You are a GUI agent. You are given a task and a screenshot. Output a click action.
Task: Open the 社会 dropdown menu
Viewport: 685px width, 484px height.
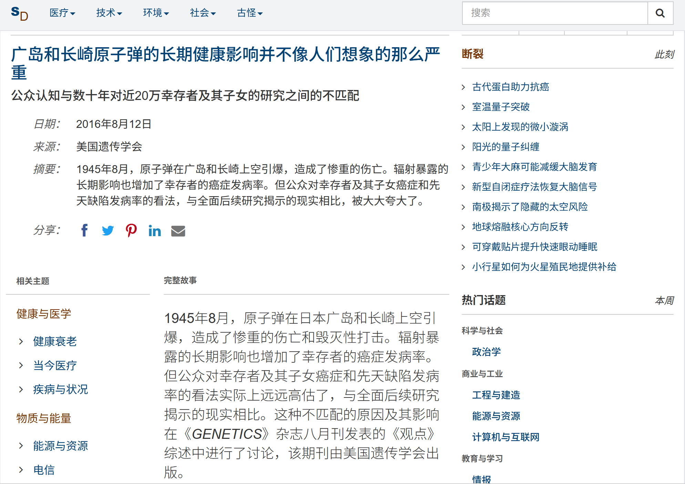pos(203,13)
